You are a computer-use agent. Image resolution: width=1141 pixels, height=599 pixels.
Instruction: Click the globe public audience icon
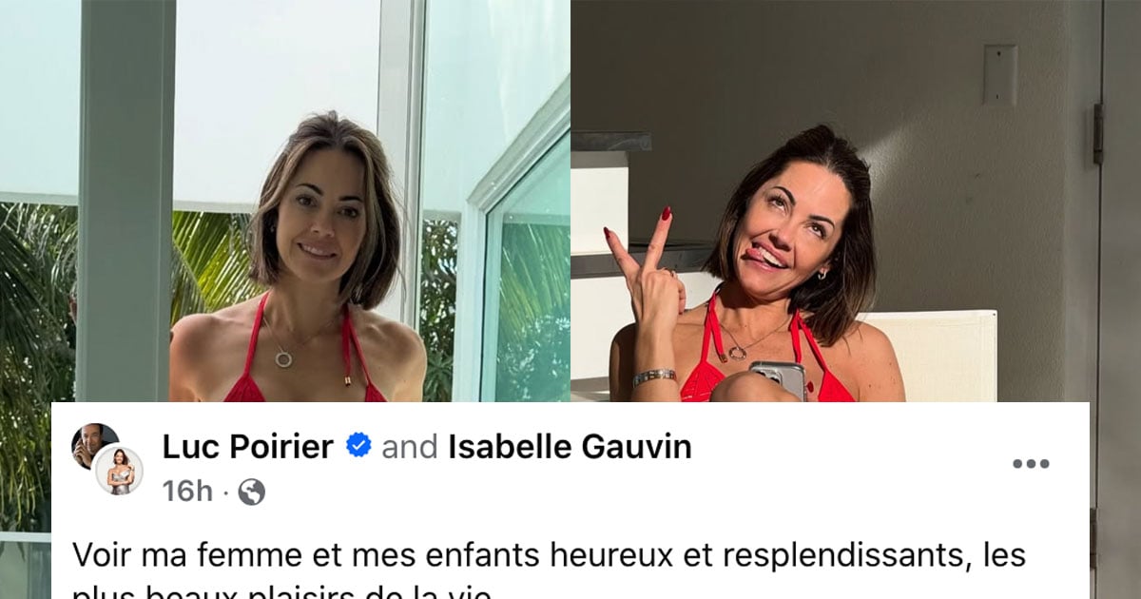(251, 492)
